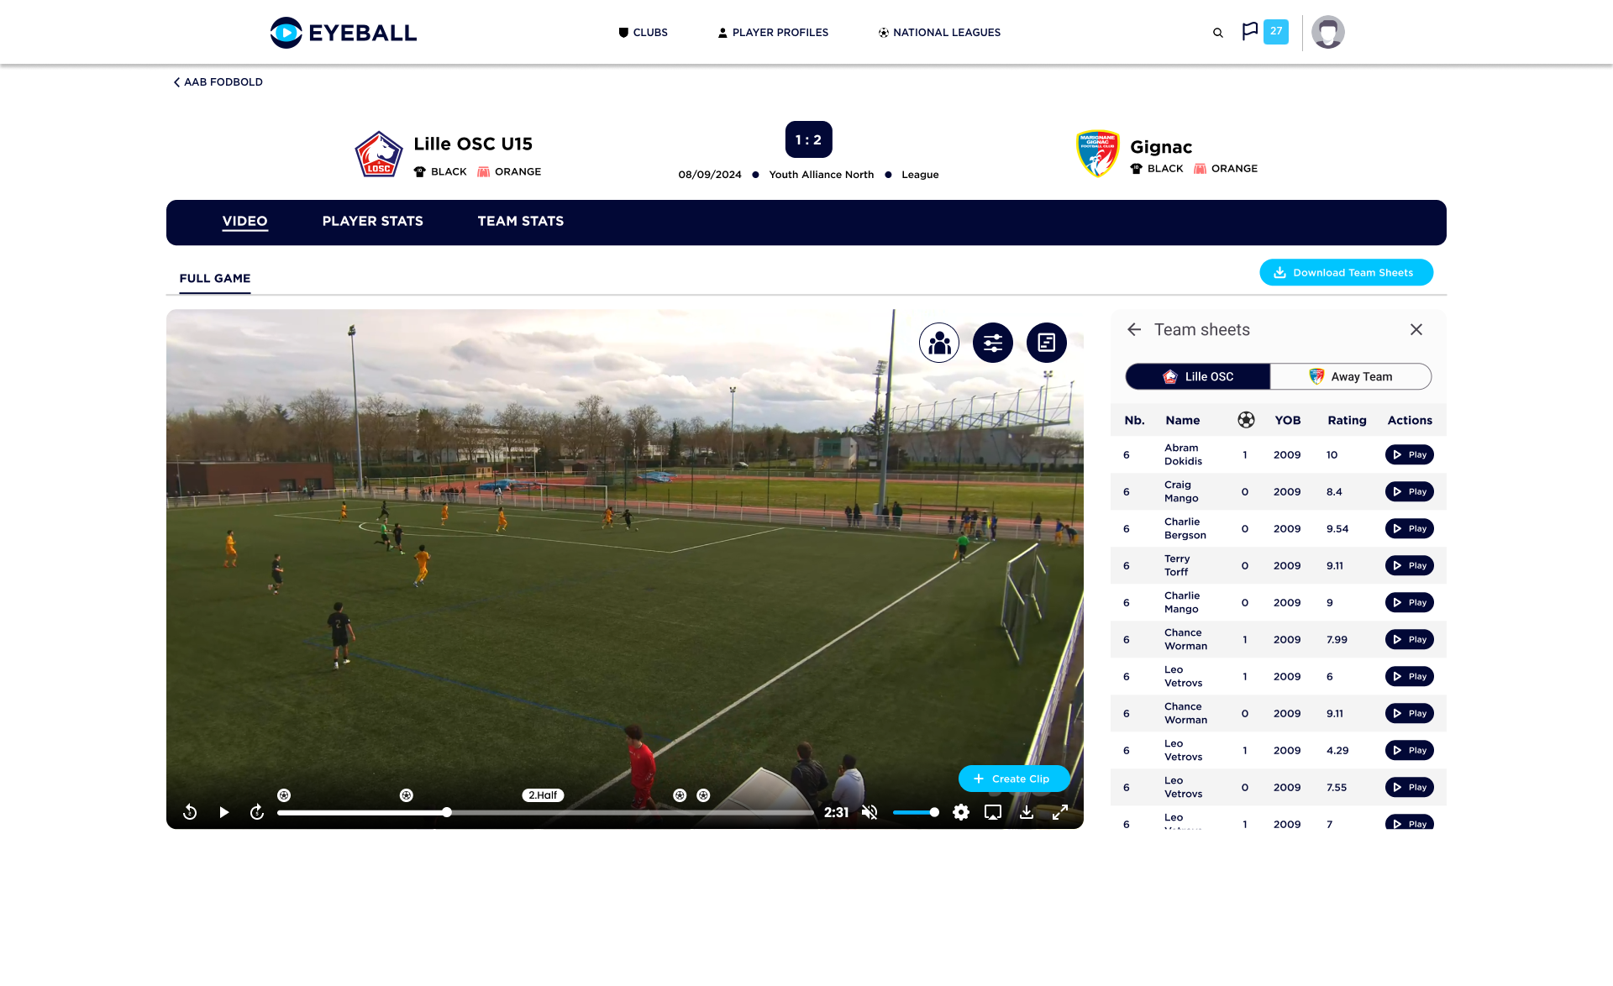Play clips for Abram Dokidis
1613x986 pixels.
click(1409, 455)
